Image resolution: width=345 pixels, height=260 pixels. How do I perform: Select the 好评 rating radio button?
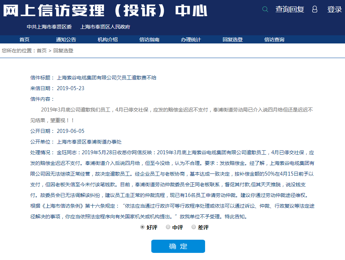tap(142, 227)
